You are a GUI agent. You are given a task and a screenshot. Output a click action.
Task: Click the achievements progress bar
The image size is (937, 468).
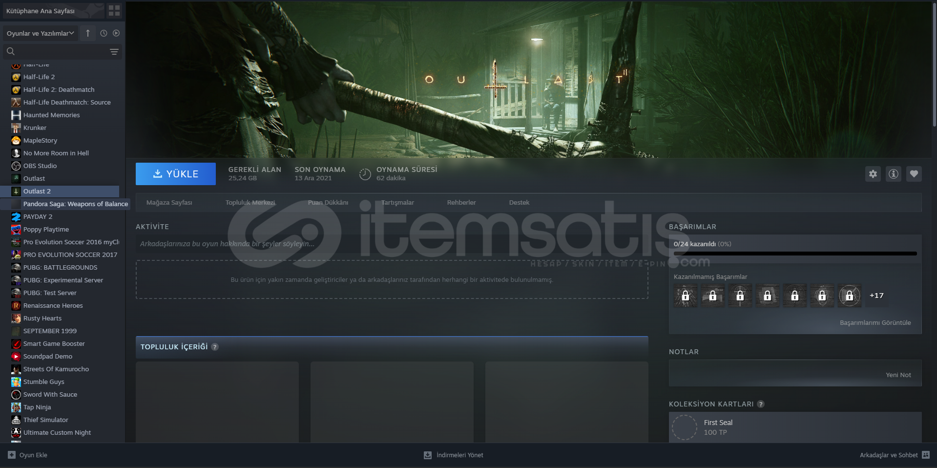point(795,254)
